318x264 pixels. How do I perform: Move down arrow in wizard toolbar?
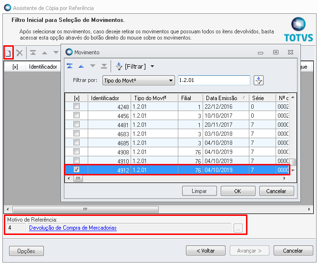[x=56, y=52]
